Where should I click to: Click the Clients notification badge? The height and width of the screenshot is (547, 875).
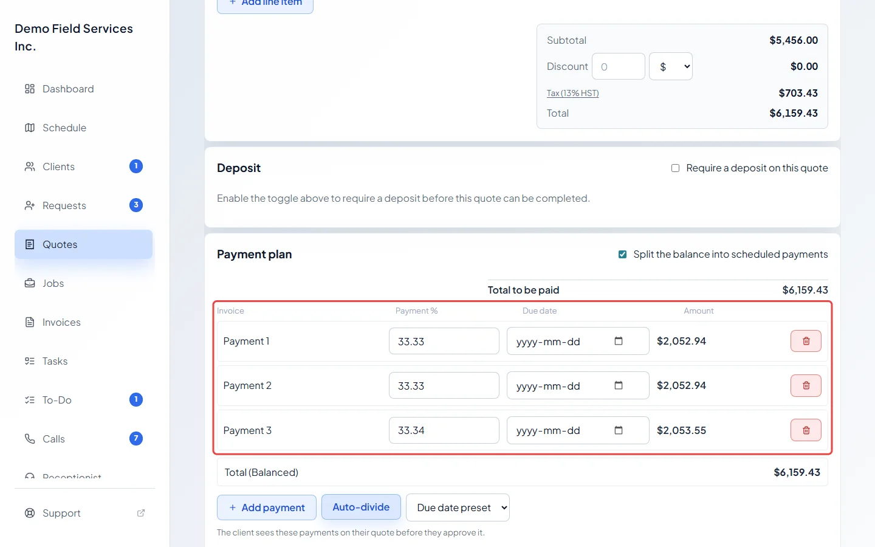(136, 166)
